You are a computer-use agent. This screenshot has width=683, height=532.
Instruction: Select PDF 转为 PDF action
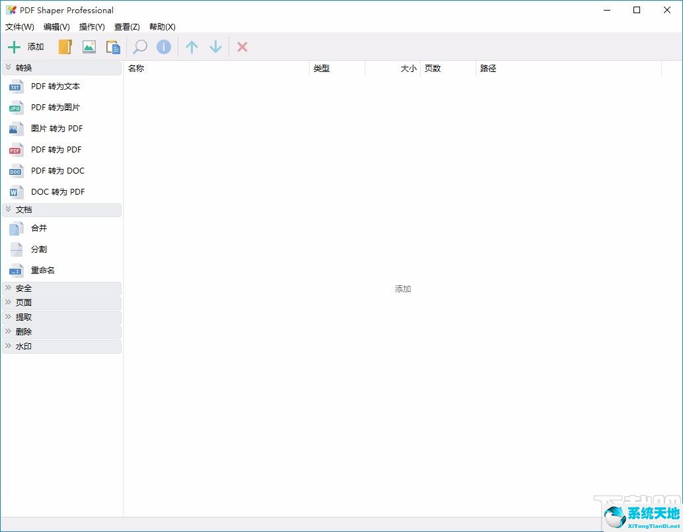[56, 150]
